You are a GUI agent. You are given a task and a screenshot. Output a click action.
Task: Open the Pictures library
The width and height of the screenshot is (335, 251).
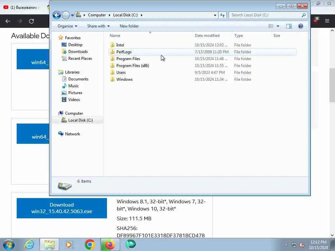tap(75, 92)
